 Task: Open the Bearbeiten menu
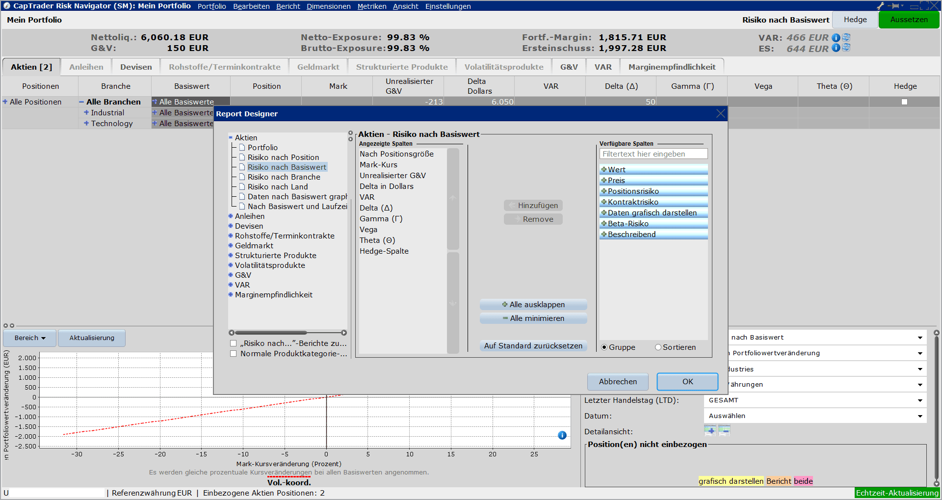(x=251, y=6)
